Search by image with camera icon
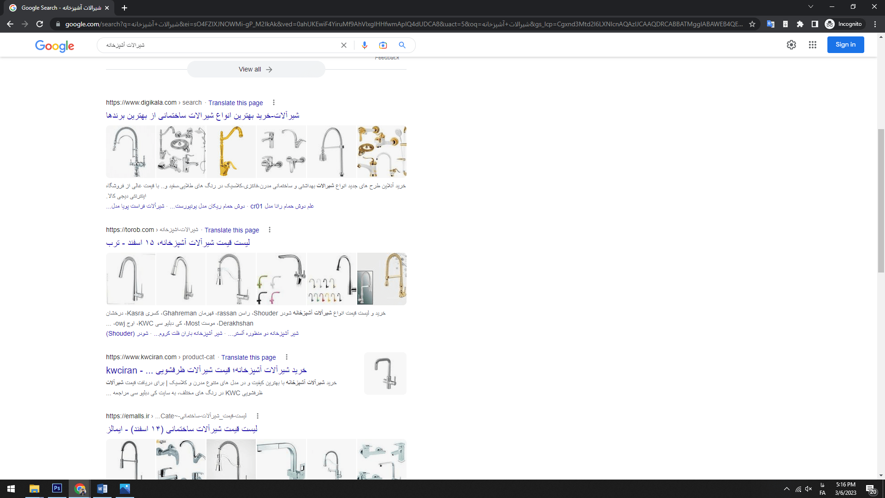Image resolution: width=885 pixels, height=498 pixels. point(383,45)
